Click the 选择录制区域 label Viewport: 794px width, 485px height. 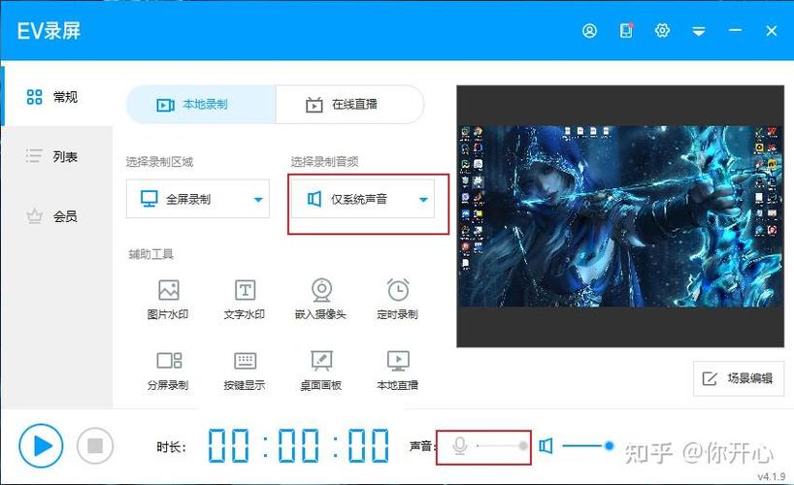[x=159, y=162]
